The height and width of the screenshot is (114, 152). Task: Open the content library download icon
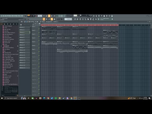tap(112, 16)
